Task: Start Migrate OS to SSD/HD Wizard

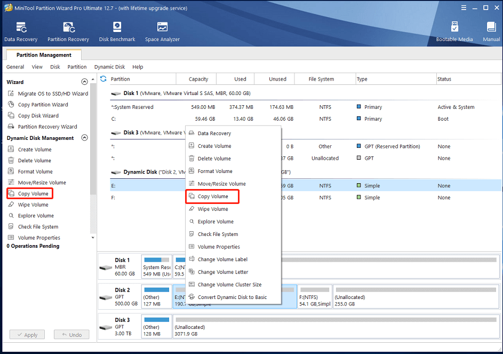Action: click(48, 93)
